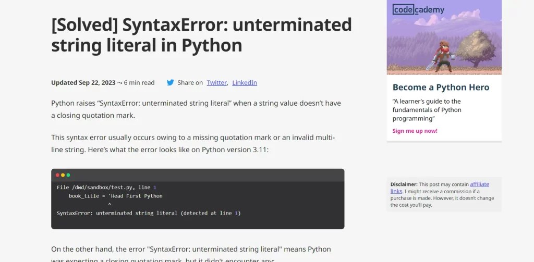The width and height of the screenshot is (534, 262).
Task: Open the LinkedIn share link
Action: coord(245,83)
